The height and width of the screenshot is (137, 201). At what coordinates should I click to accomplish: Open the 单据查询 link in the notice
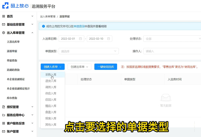click(x=79, y=26)
